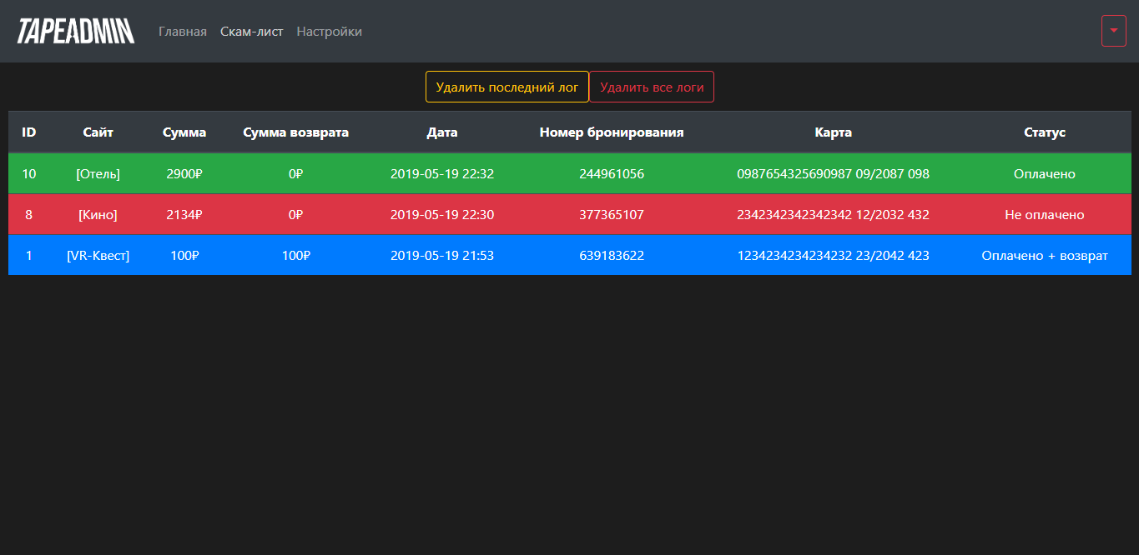
Task: Open the Скам-лист tab
Action: [x=252, y=32]
